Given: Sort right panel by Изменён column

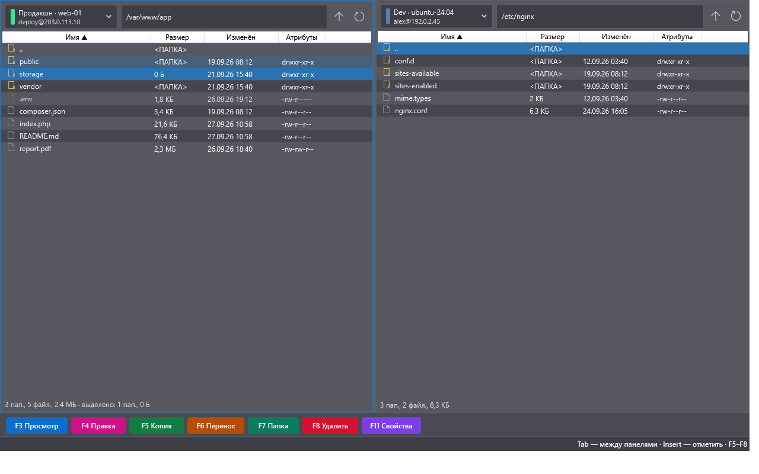Looking at the screenshot, I should [617, 37].
